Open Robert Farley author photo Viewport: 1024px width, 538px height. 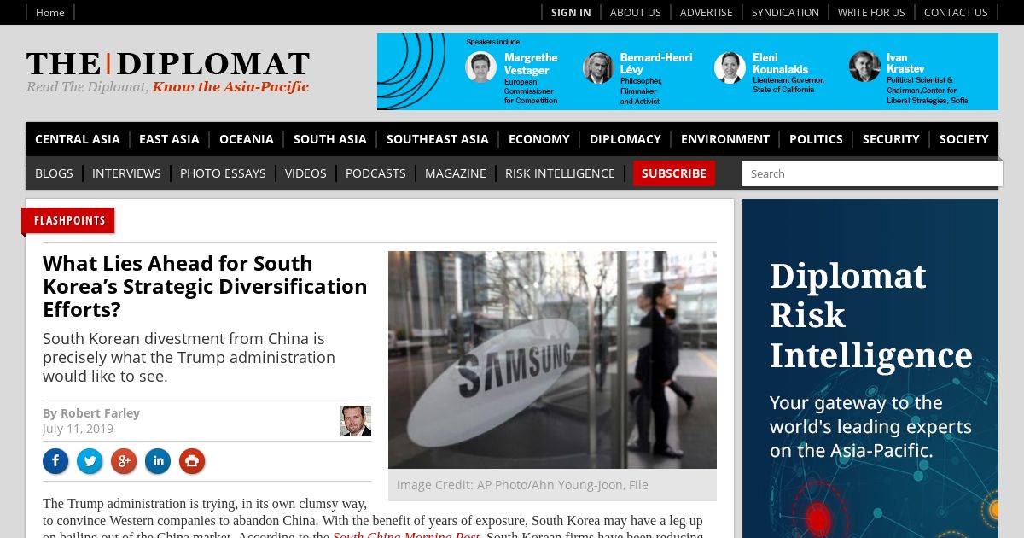[x=356, y=421]
